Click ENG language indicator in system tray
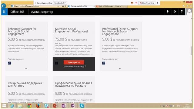This screenshot has height=109, width=194. point(179,106)
